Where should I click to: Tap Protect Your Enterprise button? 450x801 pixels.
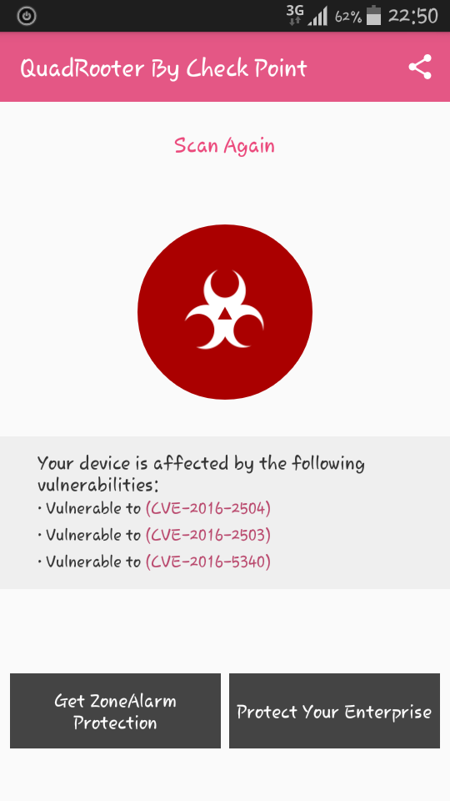coord(334,711)
